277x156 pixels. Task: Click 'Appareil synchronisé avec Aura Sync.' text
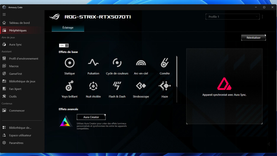pyautogui.click(x=224, y=95)
